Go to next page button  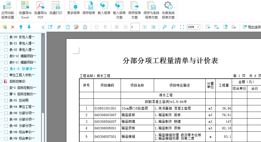[x=145, y=27]
